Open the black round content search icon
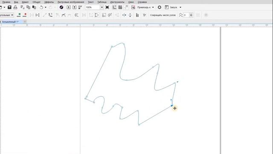The height and width of the screenshot is (154, 273). tap(61, 7)
